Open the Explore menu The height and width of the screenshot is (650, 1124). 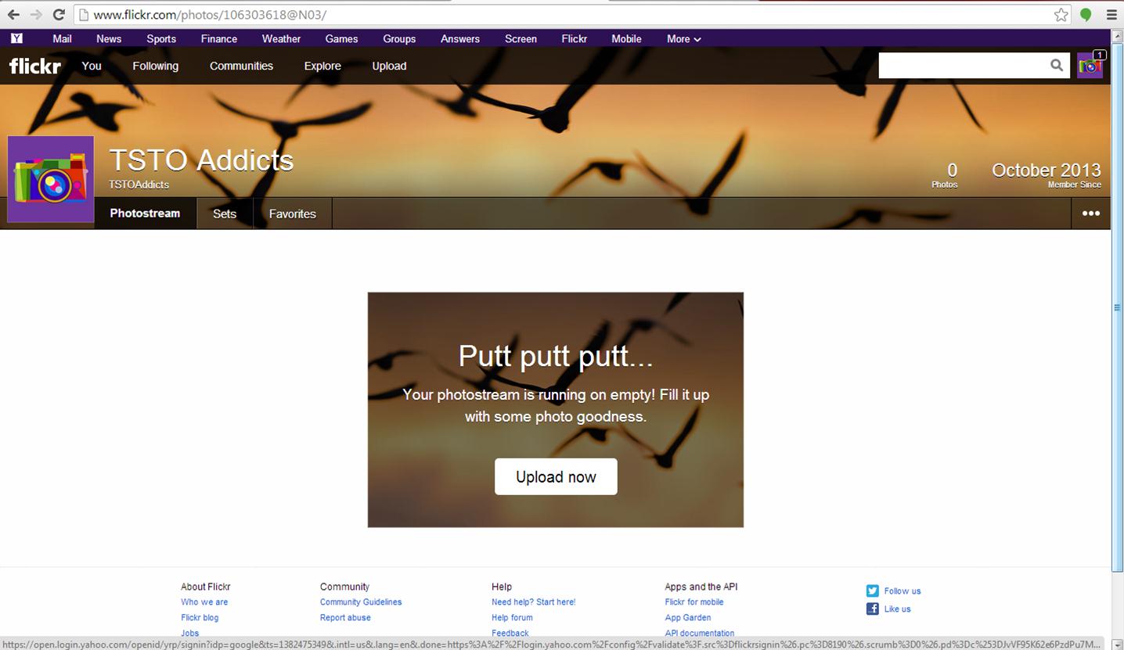pos(322,66)
